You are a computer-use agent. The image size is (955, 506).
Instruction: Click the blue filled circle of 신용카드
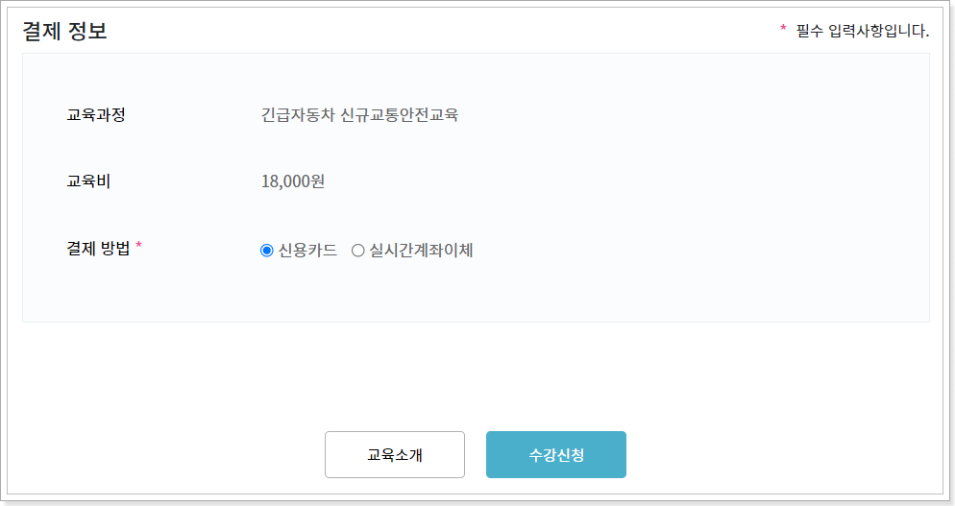267,251
